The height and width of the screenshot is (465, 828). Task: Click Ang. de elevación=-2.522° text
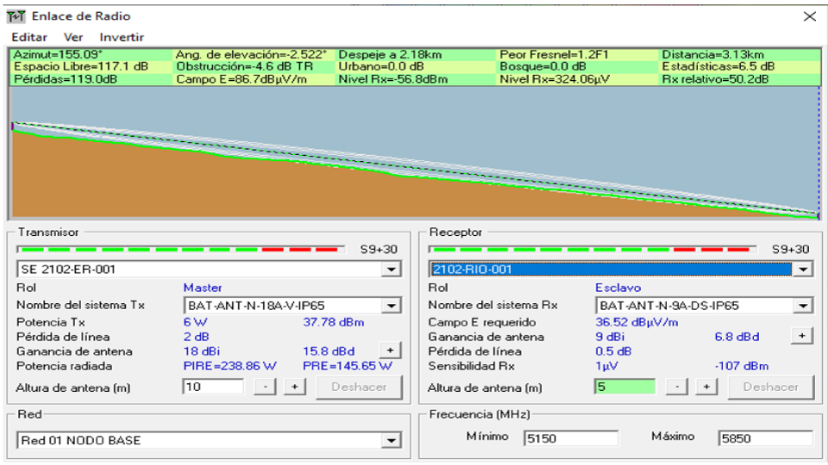[251, 54]
